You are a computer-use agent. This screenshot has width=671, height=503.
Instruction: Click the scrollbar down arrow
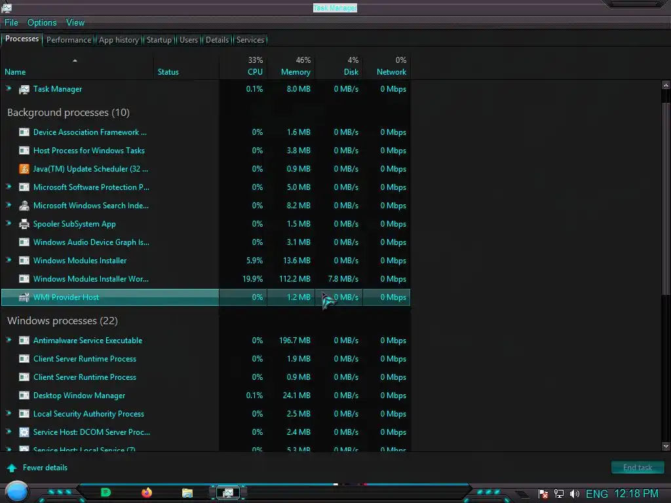(x=666, y=447)
